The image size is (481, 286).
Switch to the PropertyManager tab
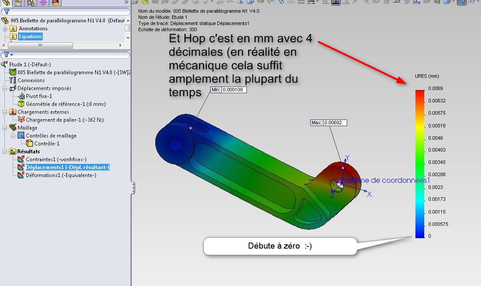[x=18, y=3]
